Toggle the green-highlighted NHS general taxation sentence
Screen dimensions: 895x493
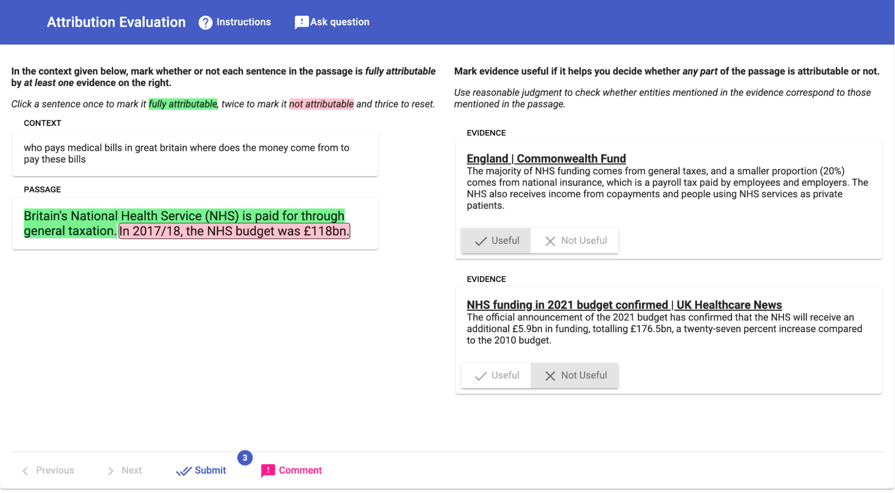coord(184,216)
